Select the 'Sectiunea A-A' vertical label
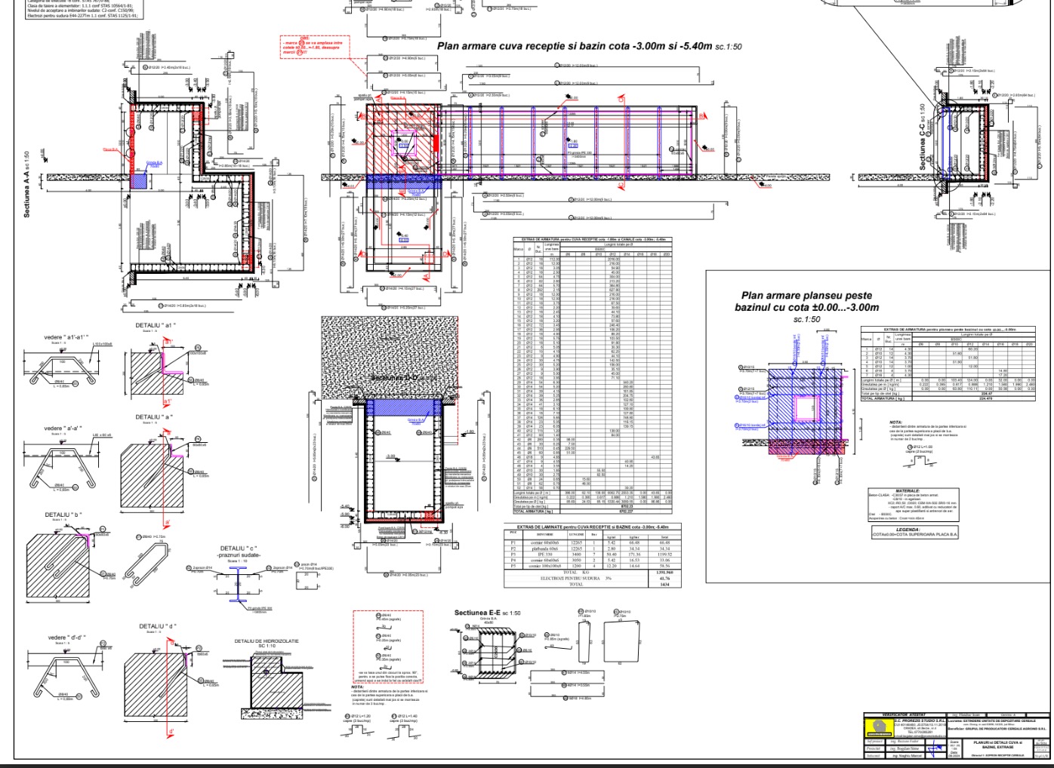The height and width of the screenshot is (768, 1054). pyautogui.click(x=27, y=186)
